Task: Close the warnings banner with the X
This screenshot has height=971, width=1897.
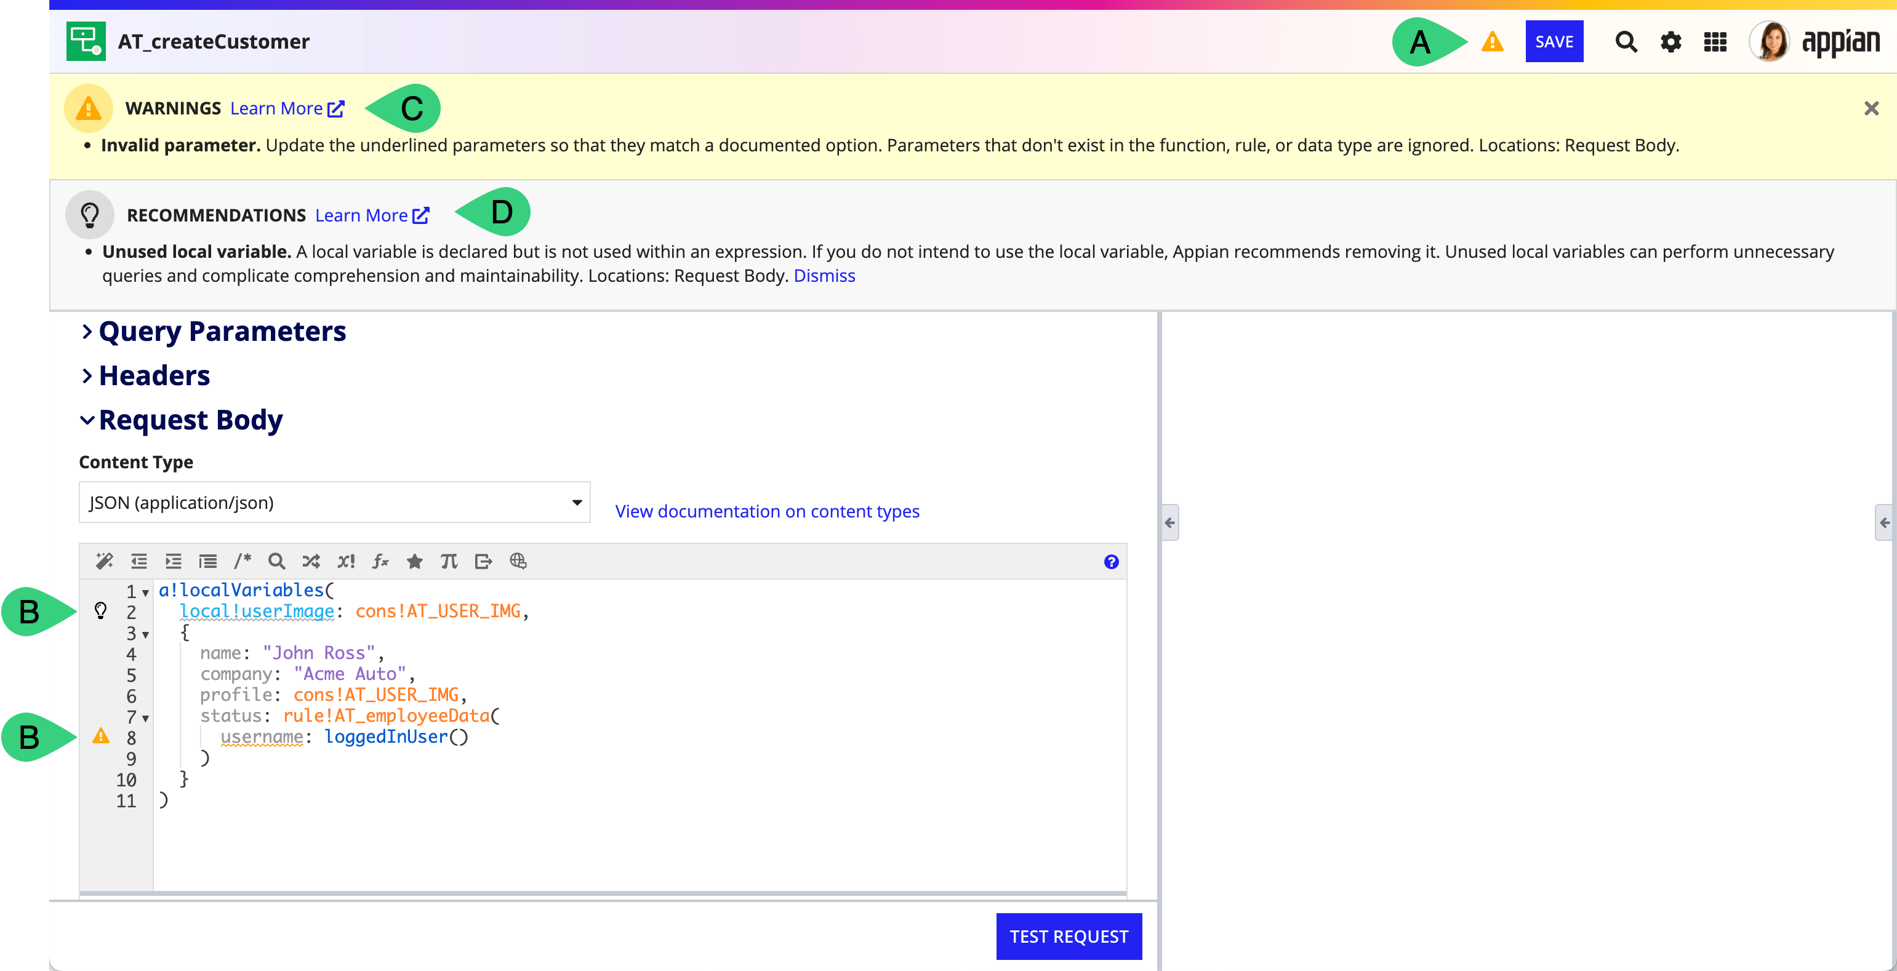Action: 1871,109
